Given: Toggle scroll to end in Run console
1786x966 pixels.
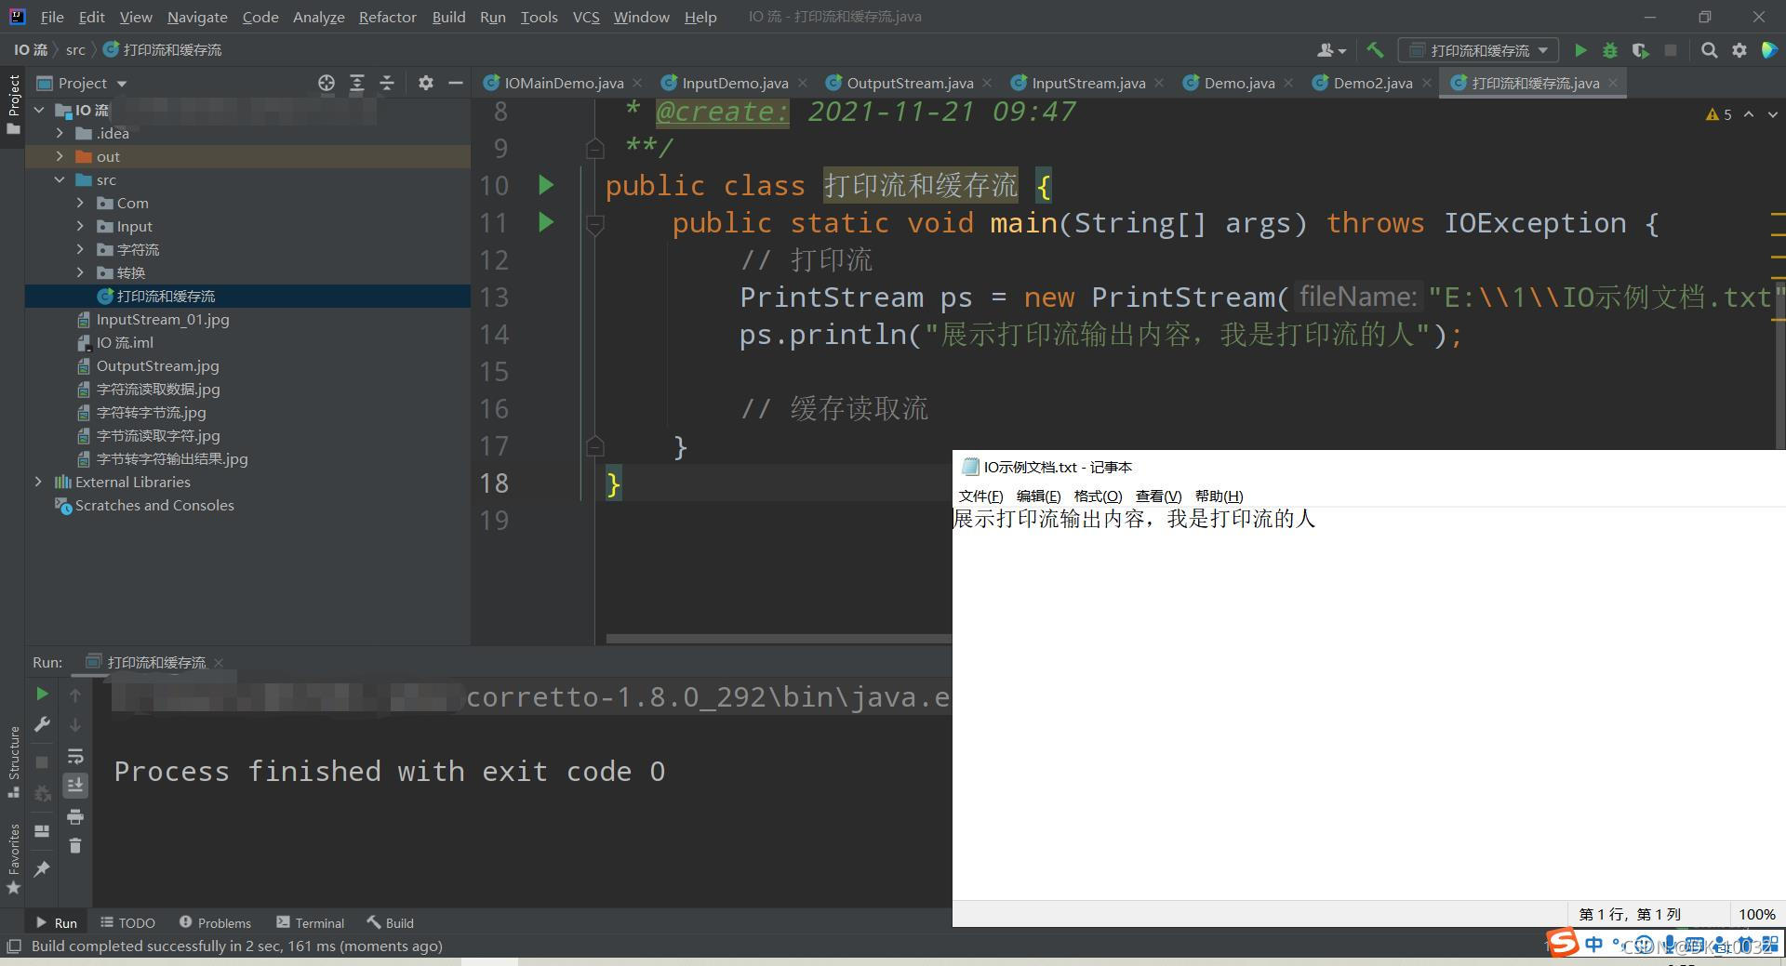Looking at the screenshot, I should 75,786.
